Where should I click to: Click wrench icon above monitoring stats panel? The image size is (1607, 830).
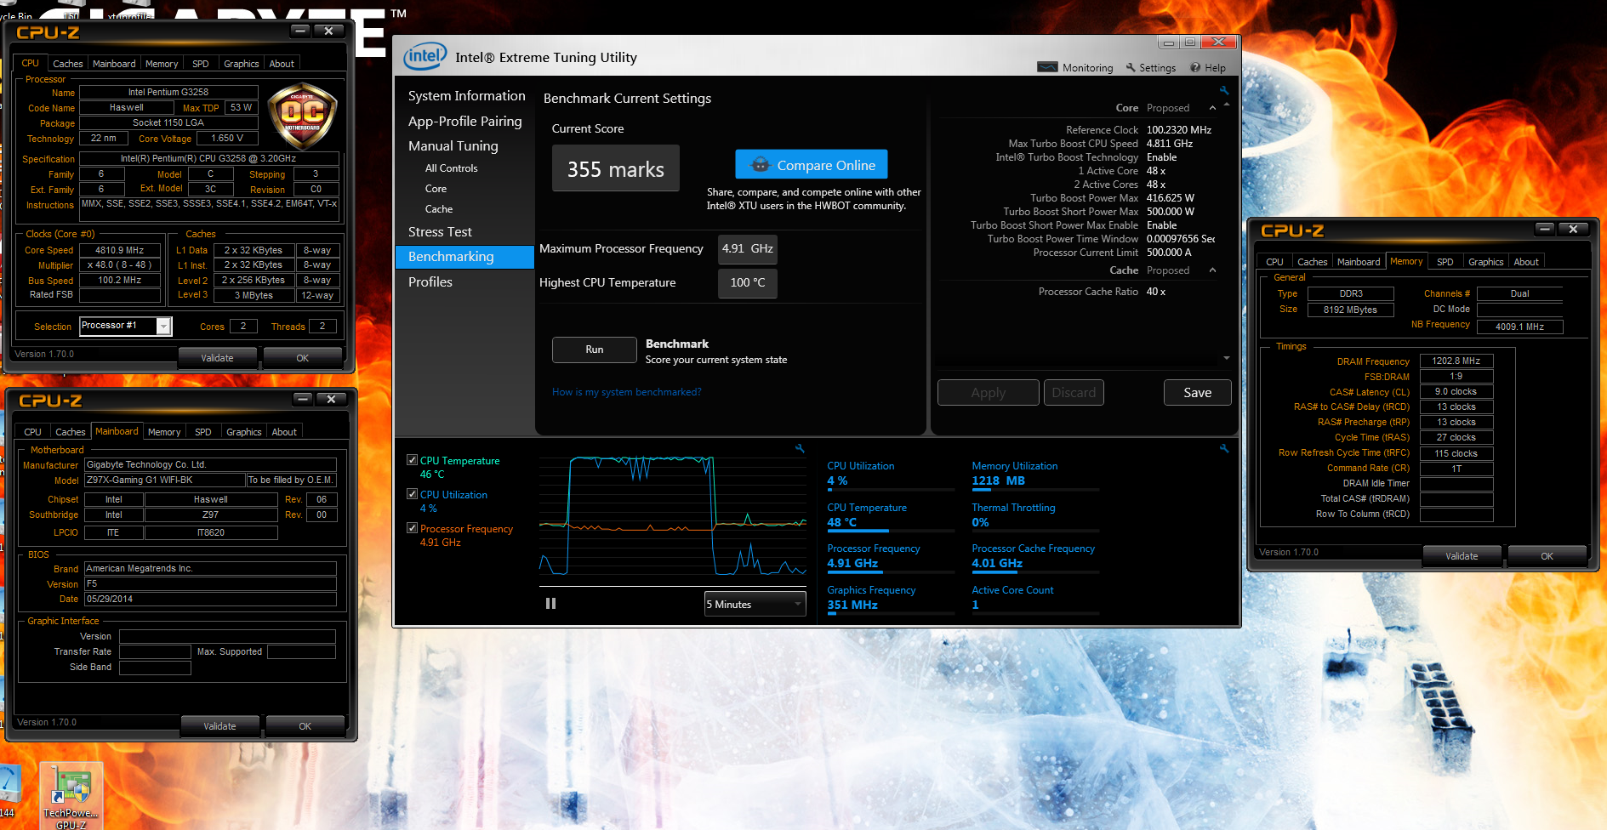[1224, 448]
